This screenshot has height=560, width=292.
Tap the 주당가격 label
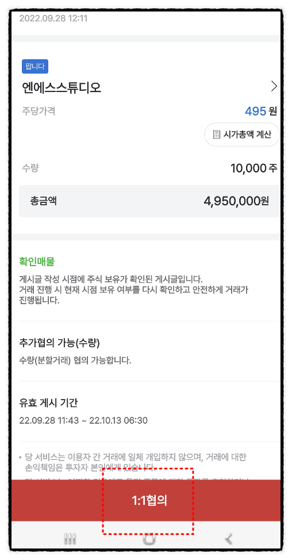pos(39,112)
